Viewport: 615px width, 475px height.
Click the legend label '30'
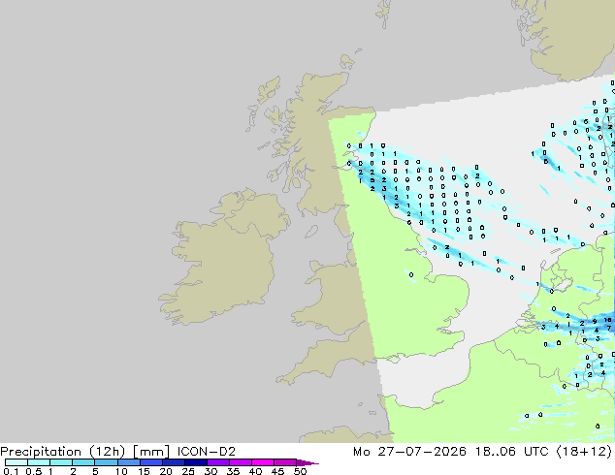(210, 471)
